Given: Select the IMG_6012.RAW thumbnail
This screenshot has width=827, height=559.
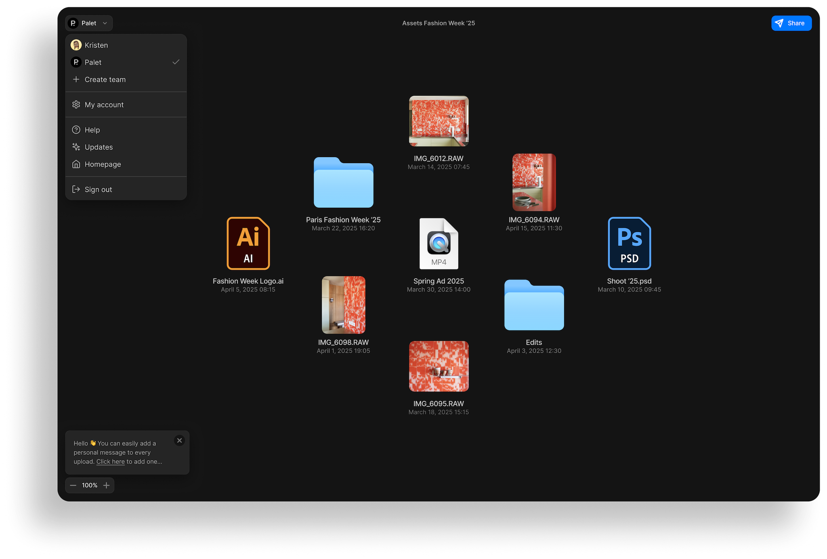Looking at the screenshot, I should [439, 121].
